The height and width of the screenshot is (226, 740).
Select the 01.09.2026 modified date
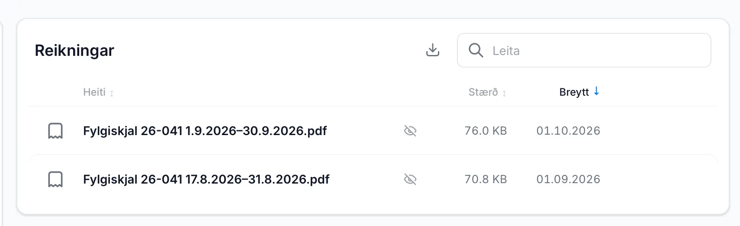[568, 179]
